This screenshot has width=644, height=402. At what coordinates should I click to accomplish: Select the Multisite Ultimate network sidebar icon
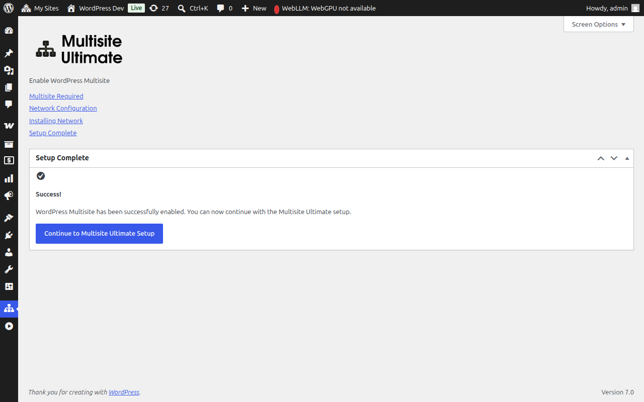pos(9,309)
